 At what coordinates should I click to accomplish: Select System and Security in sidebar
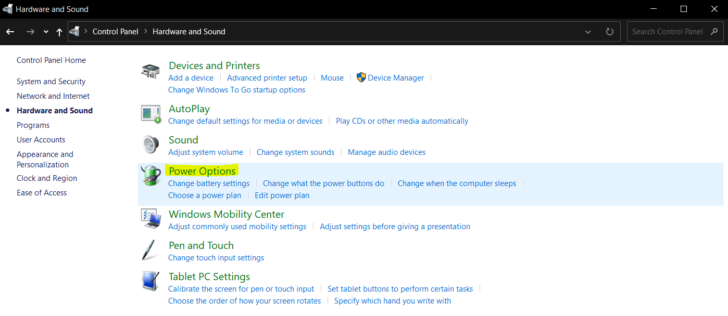tap(51, 82)
